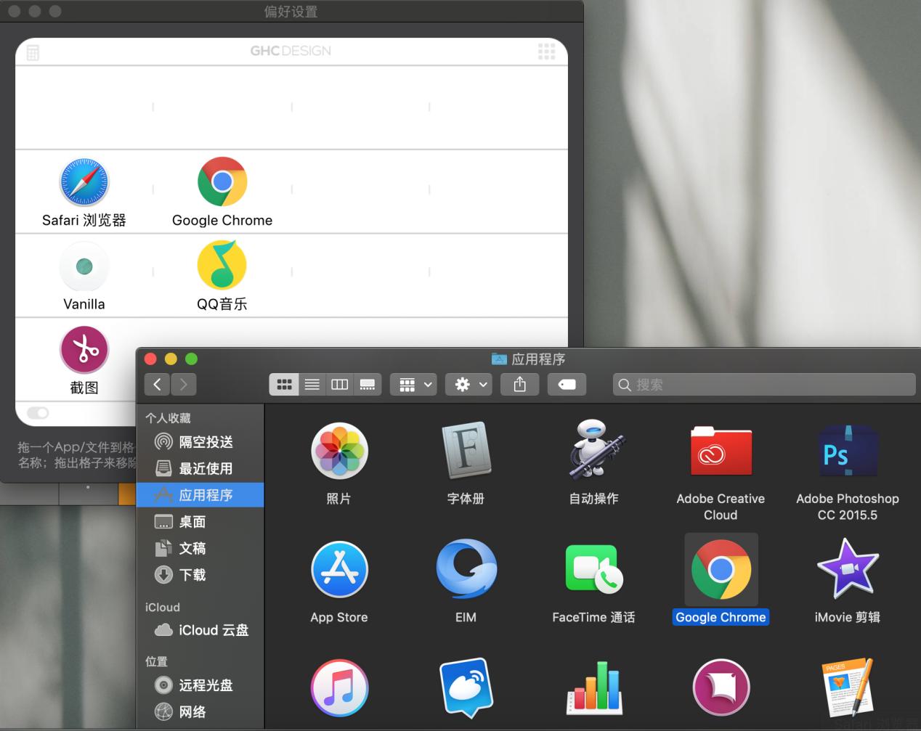Open Adobe Photoshop CC 2015.5
This screenshot has width=921, height=731.
(847, 452)
